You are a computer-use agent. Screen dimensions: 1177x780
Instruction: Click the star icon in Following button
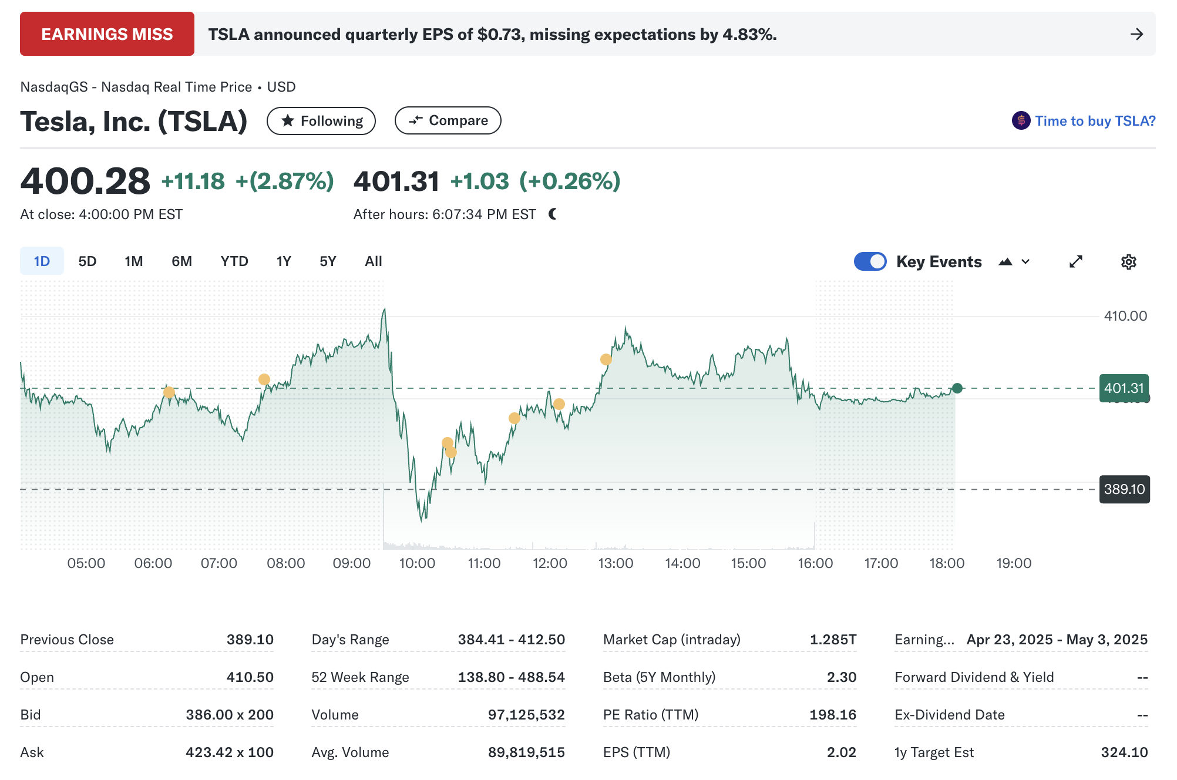point(288,121)
